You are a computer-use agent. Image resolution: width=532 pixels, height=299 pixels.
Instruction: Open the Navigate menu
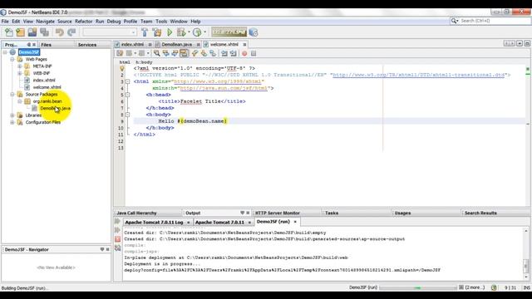45,22
